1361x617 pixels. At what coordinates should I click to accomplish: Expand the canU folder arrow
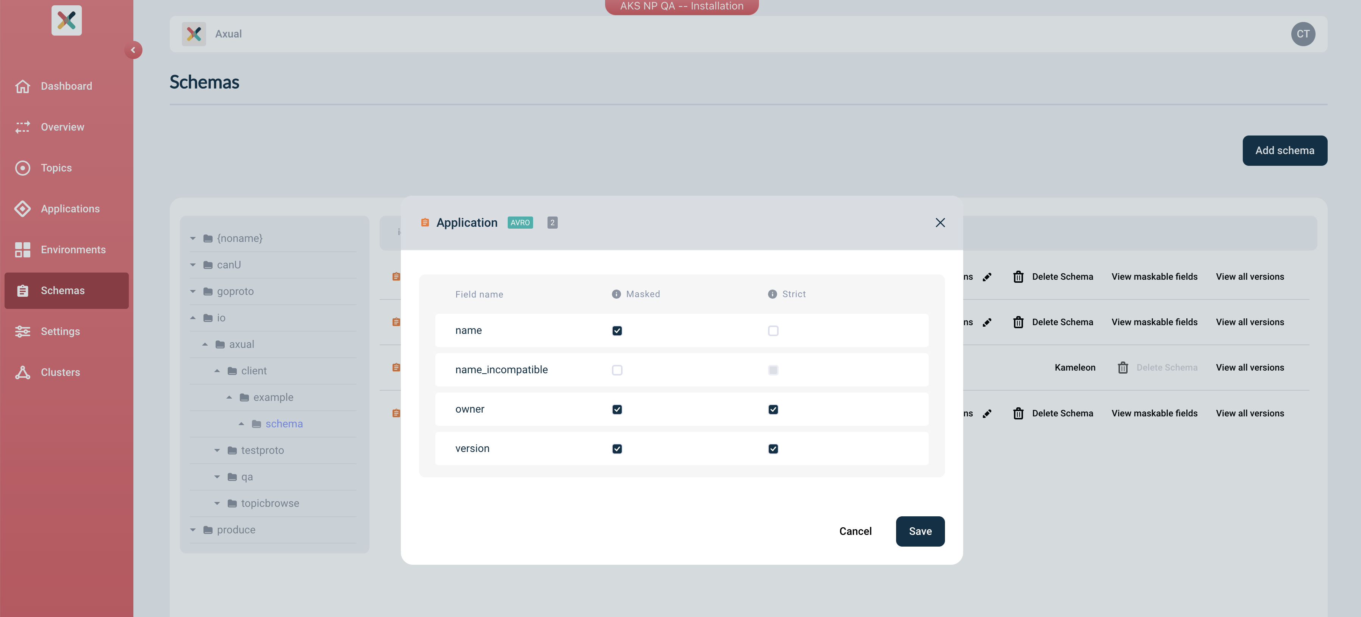click(x=193, y=265)
